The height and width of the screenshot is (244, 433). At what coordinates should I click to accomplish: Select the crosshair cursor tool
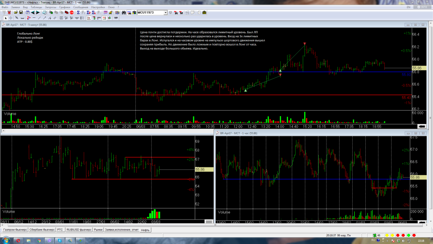click(x=11, y=18)
